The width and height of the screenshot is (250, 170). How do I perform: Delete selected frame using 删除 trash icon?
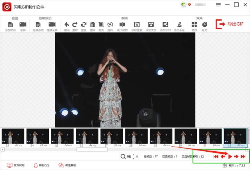pyautogui.click(x=93, y=25)
